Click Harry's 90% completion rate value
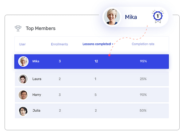This screenshot has width=187, height=134. [x=143, y=95]
